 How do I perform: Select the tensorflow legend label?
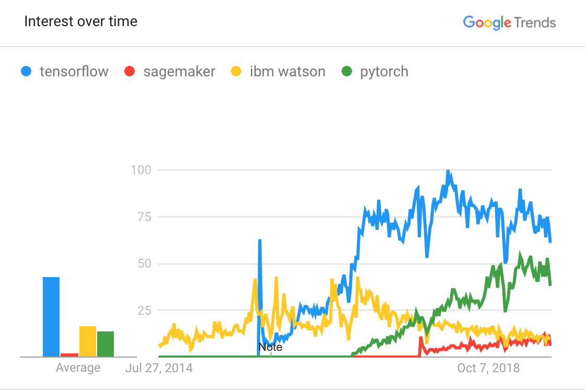pos(74,72)
